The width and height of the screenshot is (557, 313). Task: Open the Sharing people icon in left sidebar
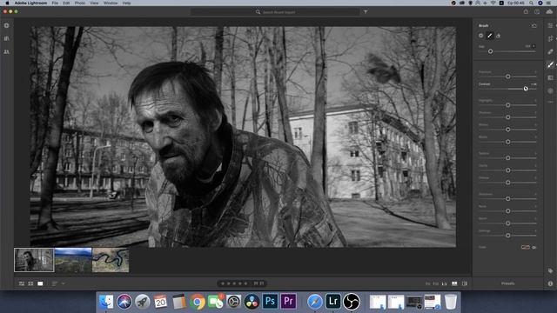click(6, 52)
